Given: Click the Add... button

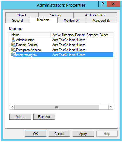Looking at the screenshot, I should (20, 116).
